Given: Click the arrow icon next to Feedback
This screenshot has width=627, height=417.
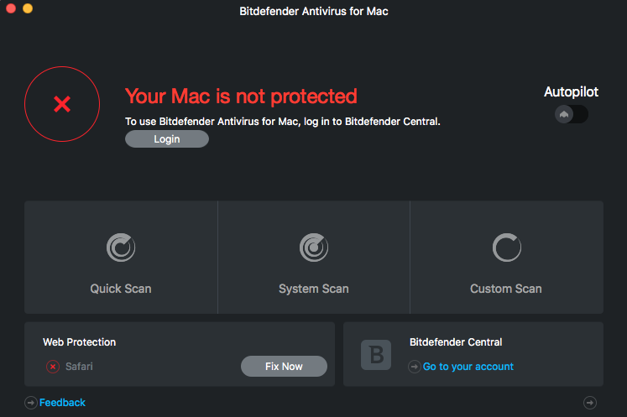Looking at the screenshot, I should click(31, 403).
